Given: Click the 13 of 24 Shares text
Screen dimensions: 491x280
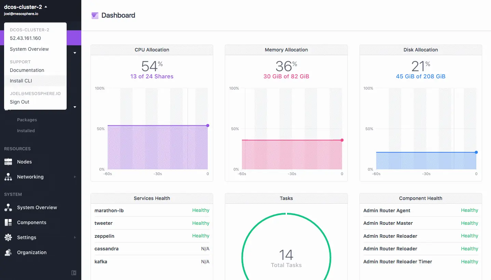Looking at the screenshot, I should pyautogui.click(x=152, y=76).
